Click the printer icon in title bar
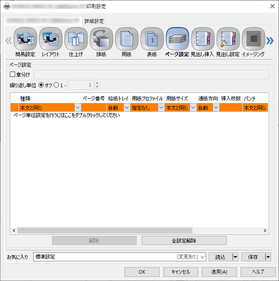The height and width of the screenshot is (281, 279). (x=7, y=6)
